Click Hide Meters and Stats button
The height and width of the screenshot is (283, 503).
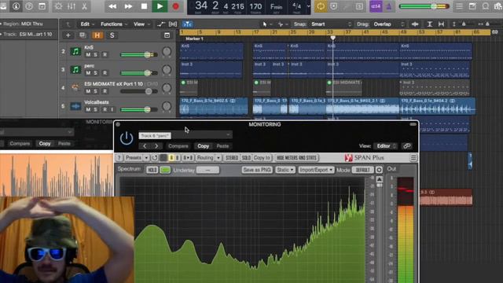(297, 158)
